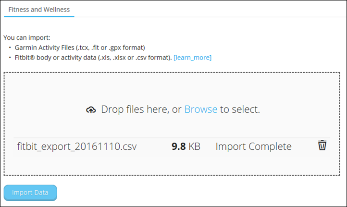This screenshot has height=207, width=347.
Task: Click the "Drop files here, or" text
Action: point(141,110)
